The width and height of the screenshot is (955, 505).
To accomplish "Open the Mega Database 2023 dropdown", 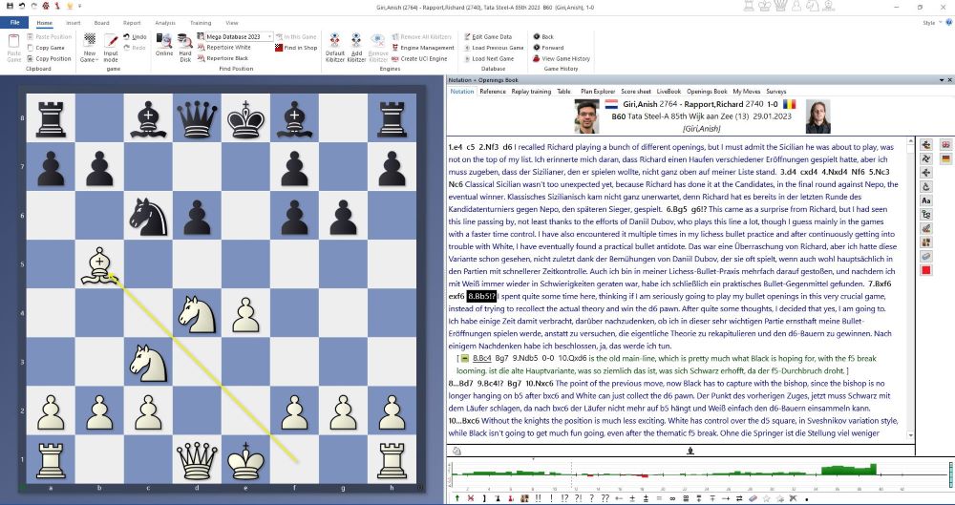I will coord(270,36).
